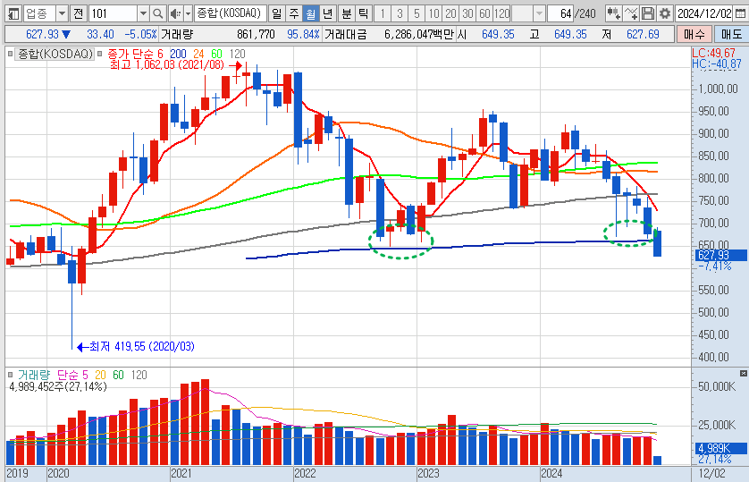Click the small square before 거래량 legend
749x482 pixels.
[10, 375]
